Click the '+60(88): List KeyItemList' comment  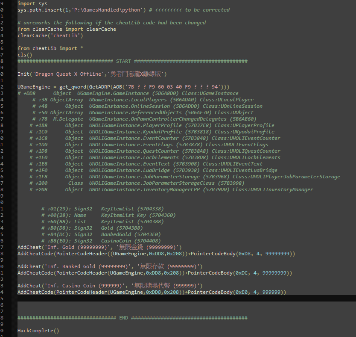tap(102, 222)
